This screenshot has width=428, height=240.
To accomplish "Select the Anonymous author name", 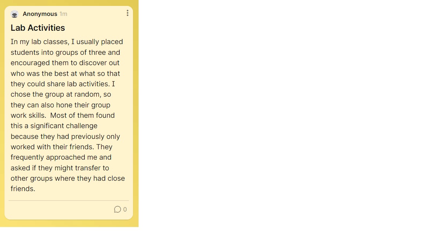I will (40, 14).
